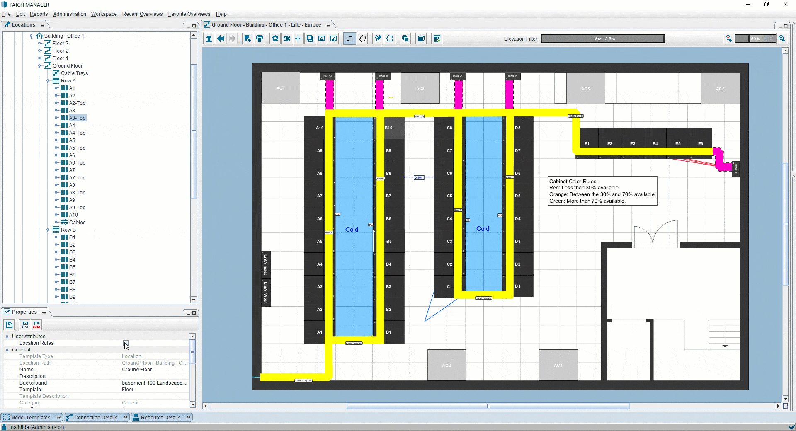
Task: Expand the A3-Top cabinet node
Action: click(x=56, y=118)
